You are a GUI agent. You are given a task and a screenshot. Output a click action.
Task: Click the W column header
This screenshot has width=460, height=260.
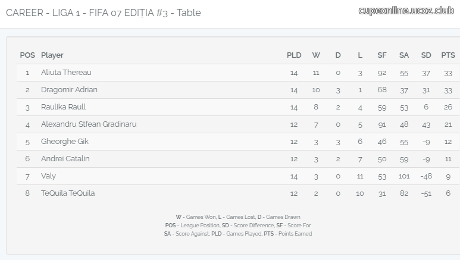316,55
